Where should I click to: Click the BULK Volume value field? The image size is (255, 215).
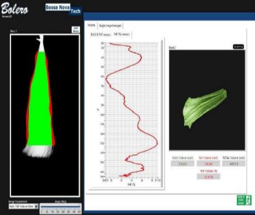tap(182, 163)
